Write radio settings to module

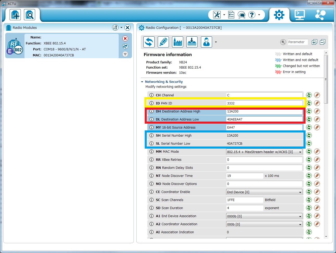coord(163,42)
